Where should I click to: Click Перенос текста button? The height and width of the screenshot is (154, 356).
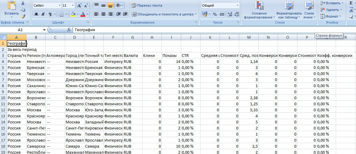tap(147, 5)
